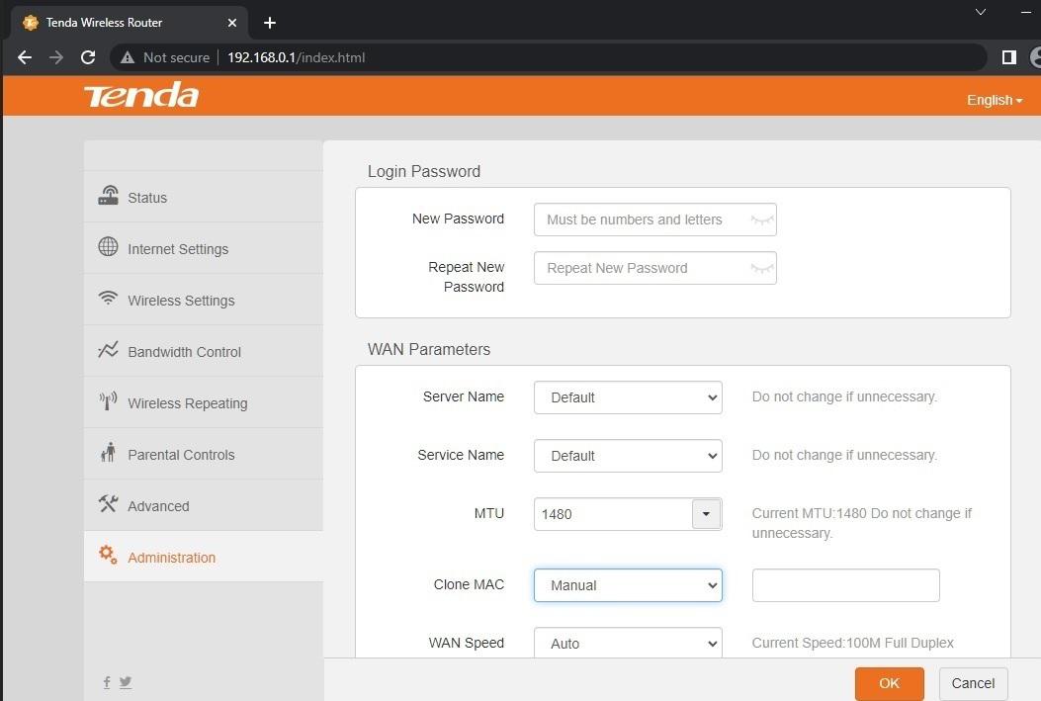The height and width of the screenshot is (701, 1041).
Task: Open the Status page router icon
Action: 108,195
